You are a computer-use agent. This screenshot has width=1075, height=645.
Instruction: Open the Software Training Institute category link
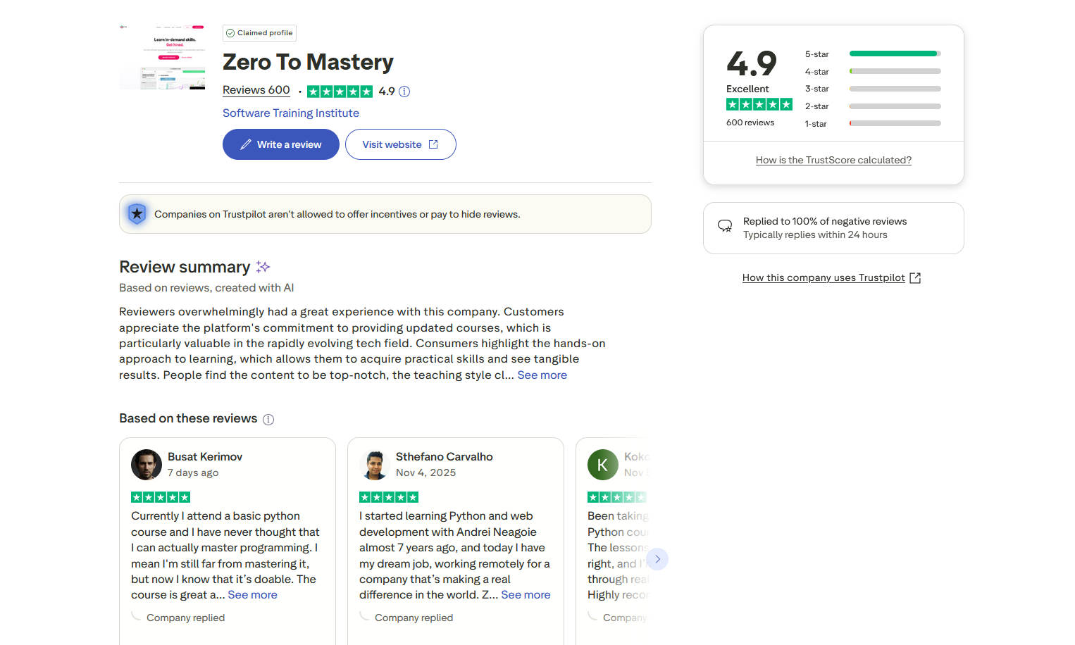[x=291, y=113]
